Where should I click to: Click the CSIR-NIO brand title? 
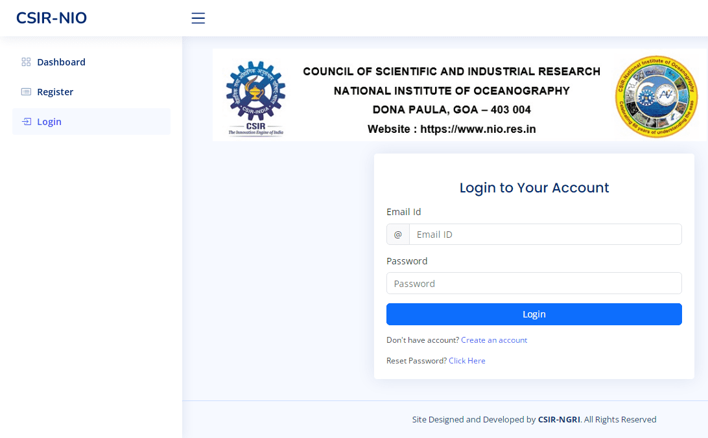tap(51, 18)
